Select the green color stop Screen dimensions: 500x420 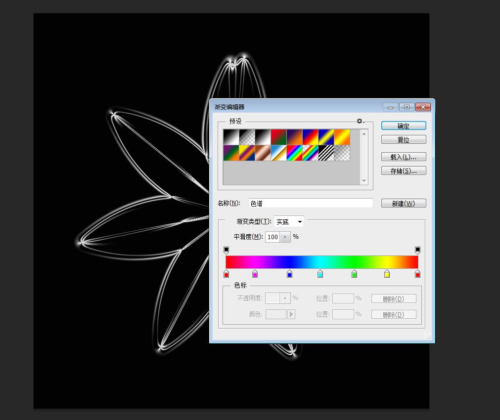click(x=354, y=274)
